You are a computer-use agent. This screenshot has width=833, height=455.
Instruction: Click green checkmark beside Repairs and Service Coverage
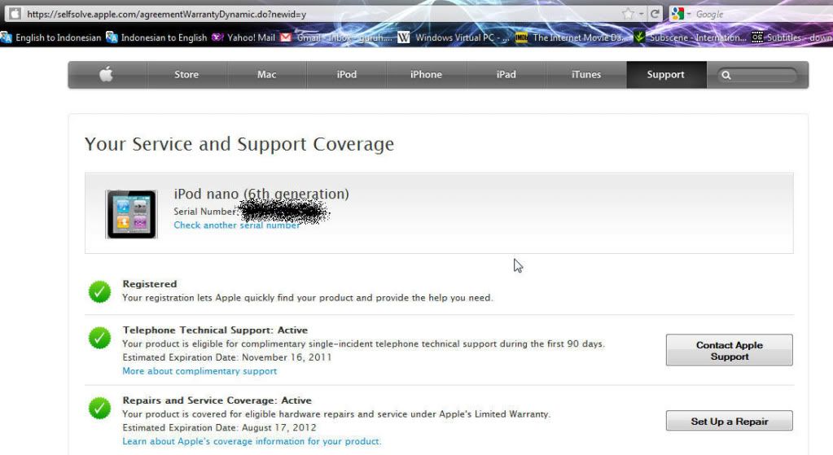(x=99, y=408)
